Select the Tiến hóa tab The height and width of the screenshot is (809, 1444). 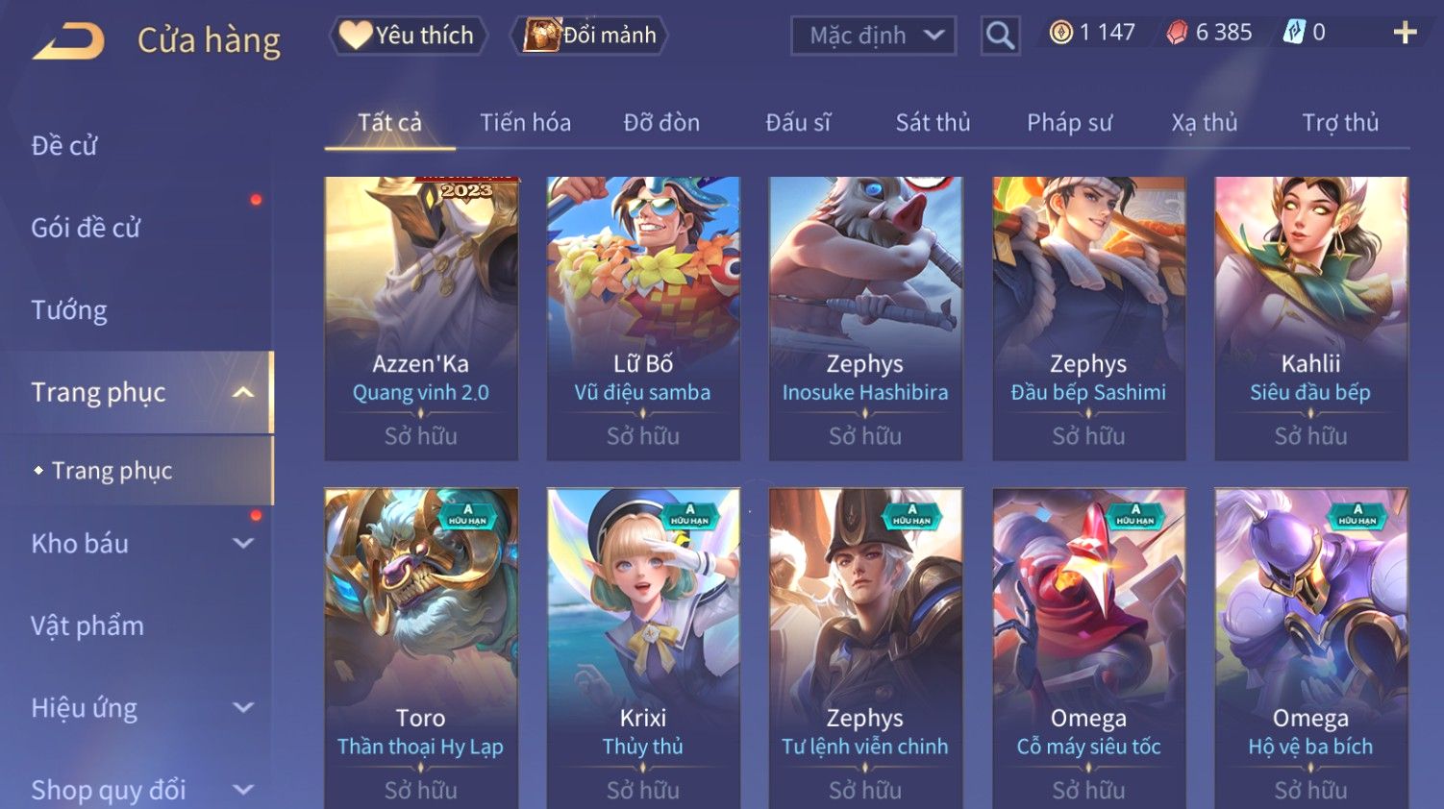click(525, 123)
